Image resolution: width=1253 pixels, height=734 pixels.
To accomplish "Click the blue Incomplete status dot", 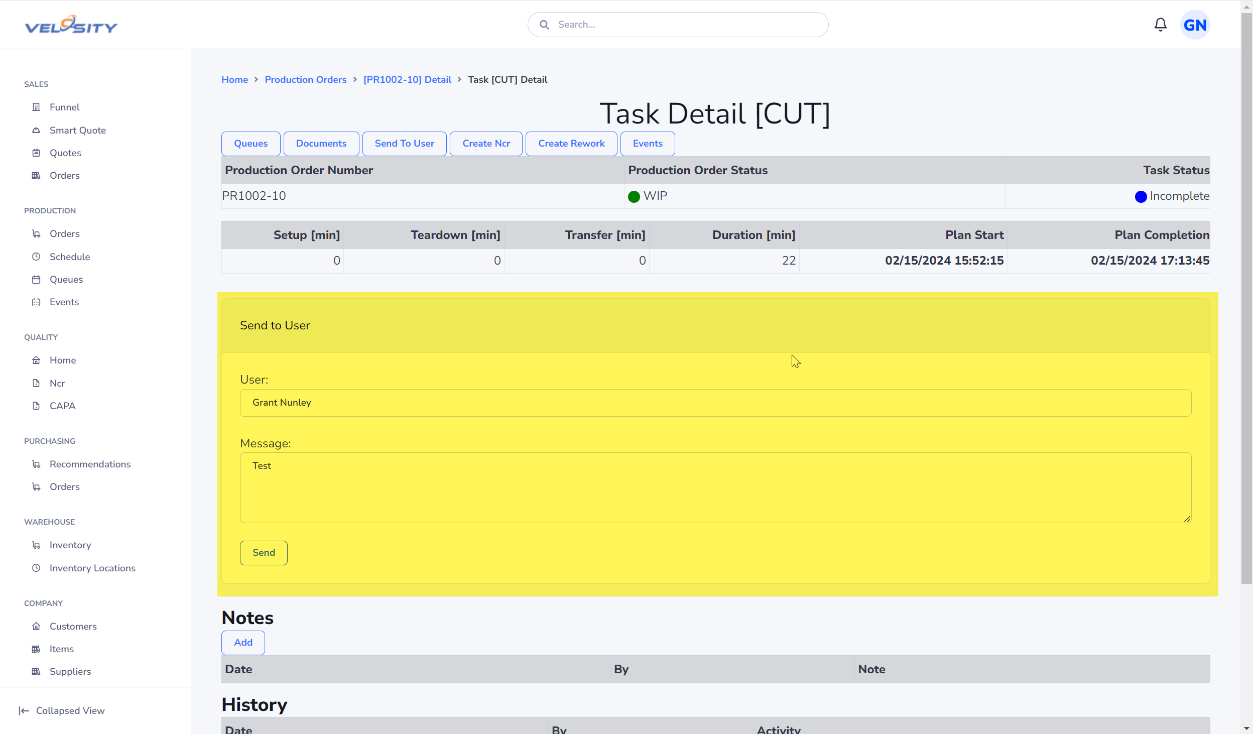I will coord(1141,196).
